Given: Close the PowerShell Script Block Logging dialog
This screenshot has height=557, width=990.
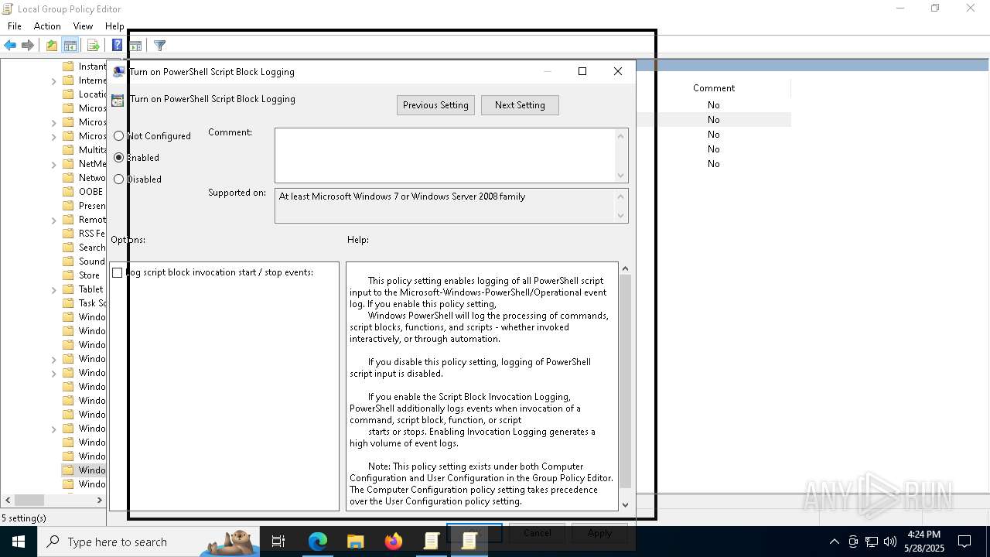Looking at the screenshot, I should pos(617,71).
